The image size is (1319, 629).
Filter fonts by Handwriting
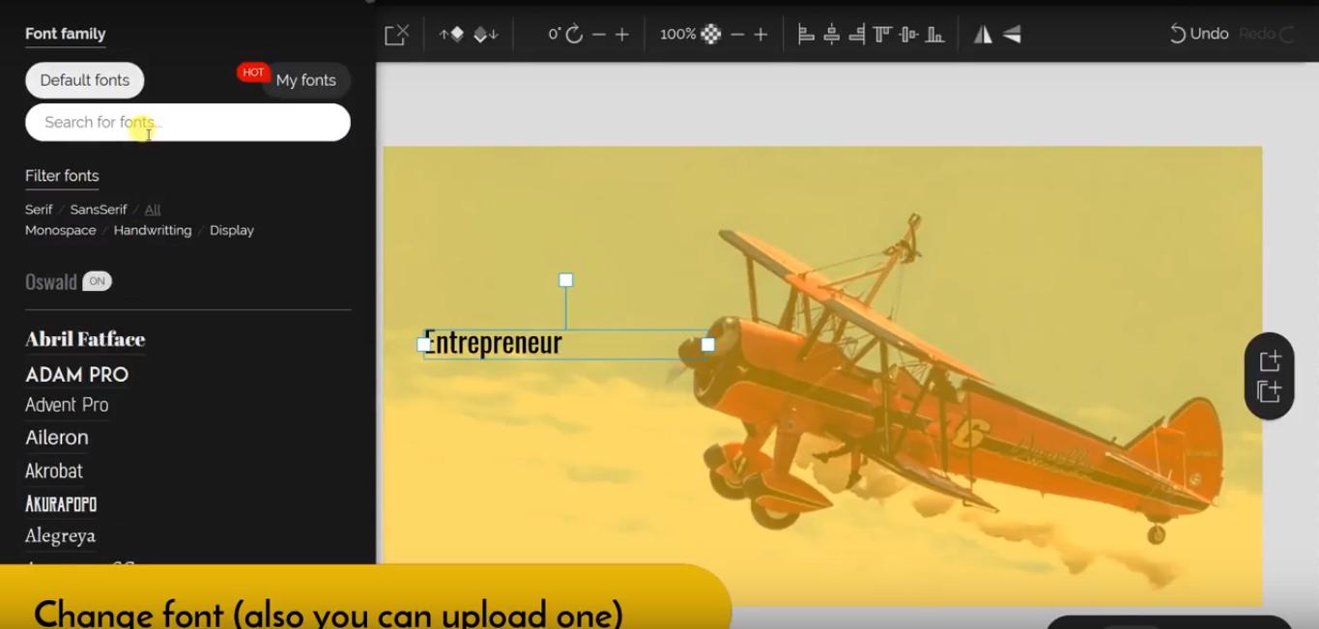(x=153, y=230)
